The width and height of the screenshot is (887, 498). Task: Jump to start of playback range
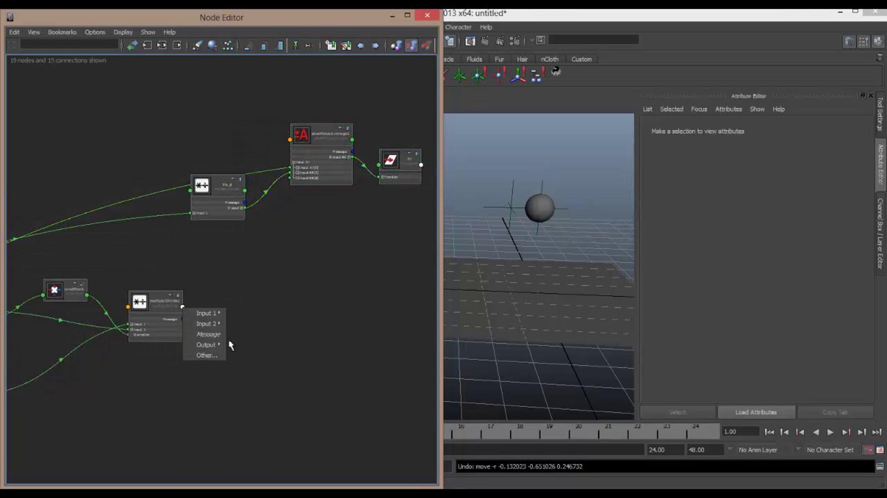(769, 432)
